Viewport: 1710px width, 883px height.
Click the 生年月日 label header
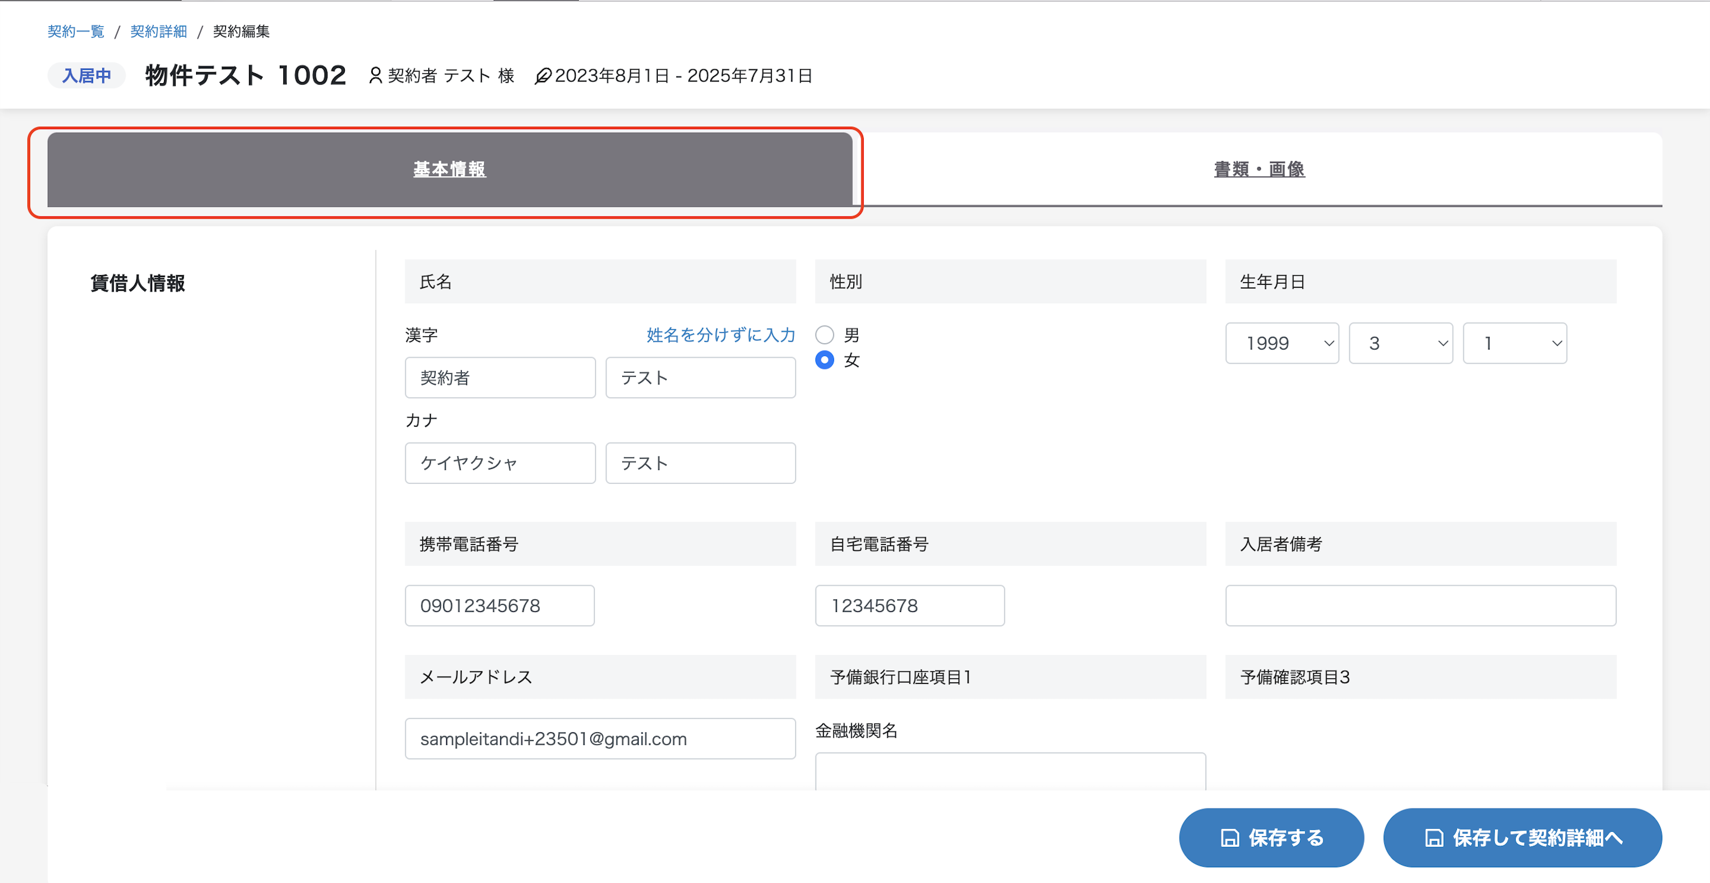coord(1420,282)
